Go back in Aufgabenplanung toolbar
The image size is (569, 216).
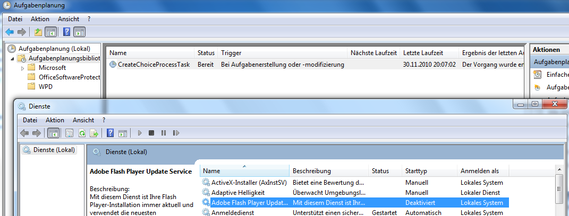click(x=10, y=32)
